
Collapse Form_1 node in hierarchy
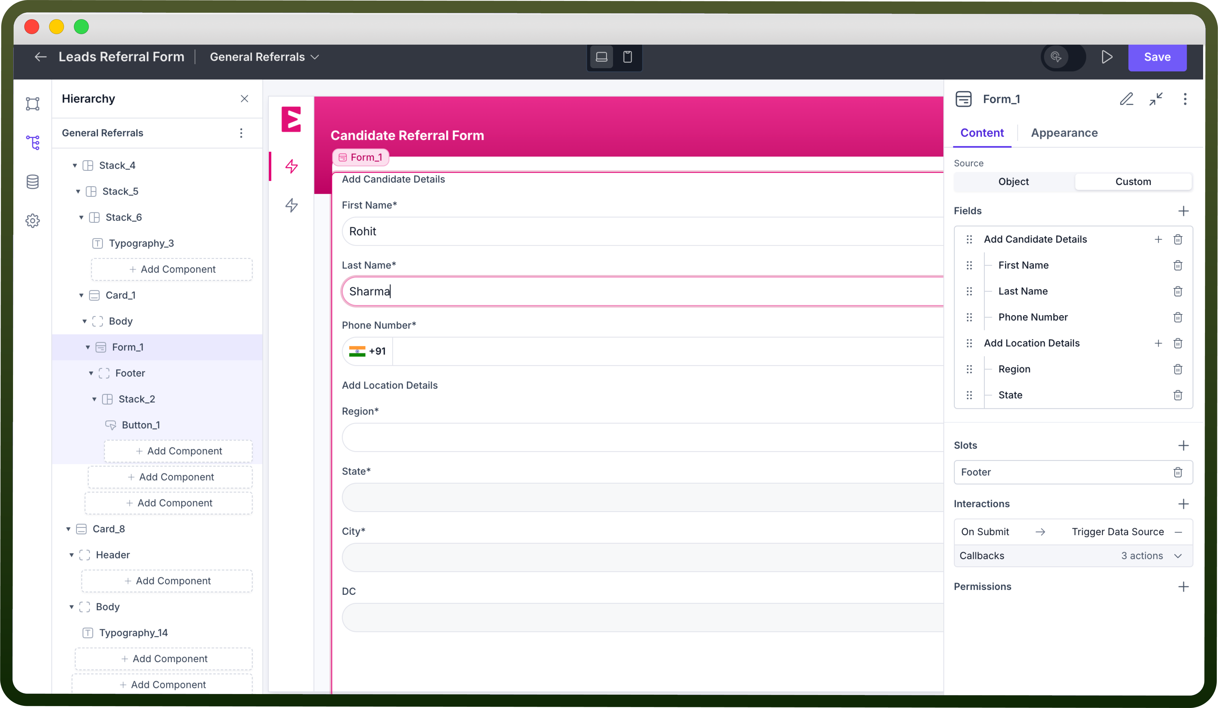(88, 347)
